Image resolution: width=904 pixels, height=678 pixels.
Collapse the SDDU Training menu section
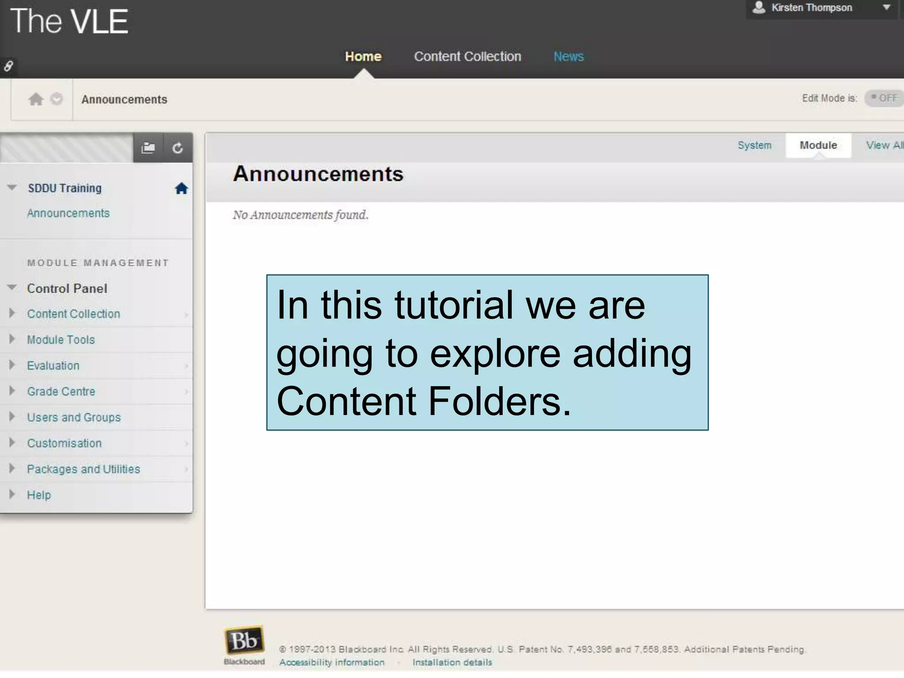[12, 188]
